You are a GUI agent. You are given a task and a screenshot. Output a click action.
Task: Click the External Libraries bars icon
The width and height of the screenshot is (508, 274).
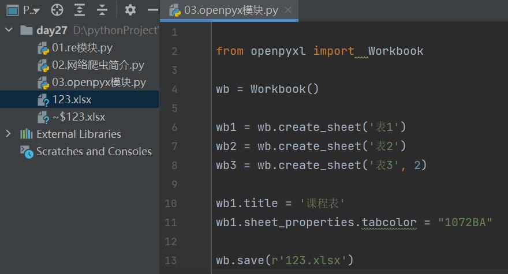click(x=26, y=134)
